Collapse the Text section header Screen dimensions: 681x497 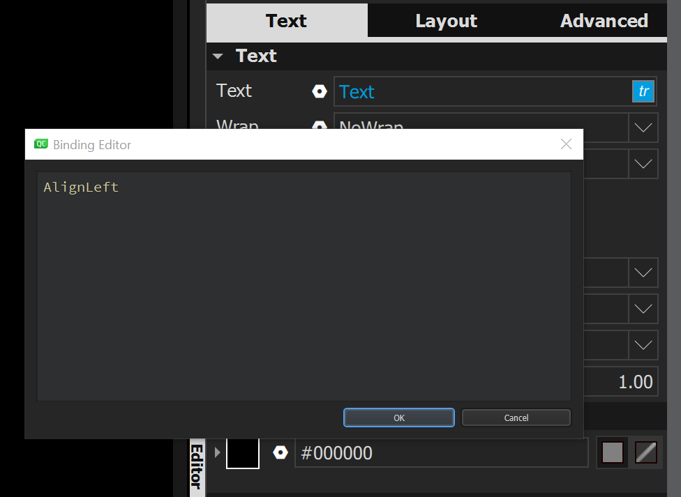(217, 56)
